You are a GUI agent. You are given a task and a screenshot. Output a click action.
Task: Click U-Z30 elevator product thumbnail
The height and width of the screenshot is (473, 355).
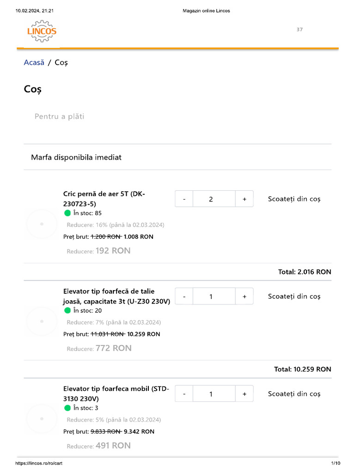tap(42, 321)
